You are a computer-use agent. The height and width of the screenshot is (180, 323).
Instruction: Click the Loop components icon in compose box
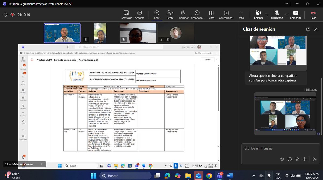(297, 159)
